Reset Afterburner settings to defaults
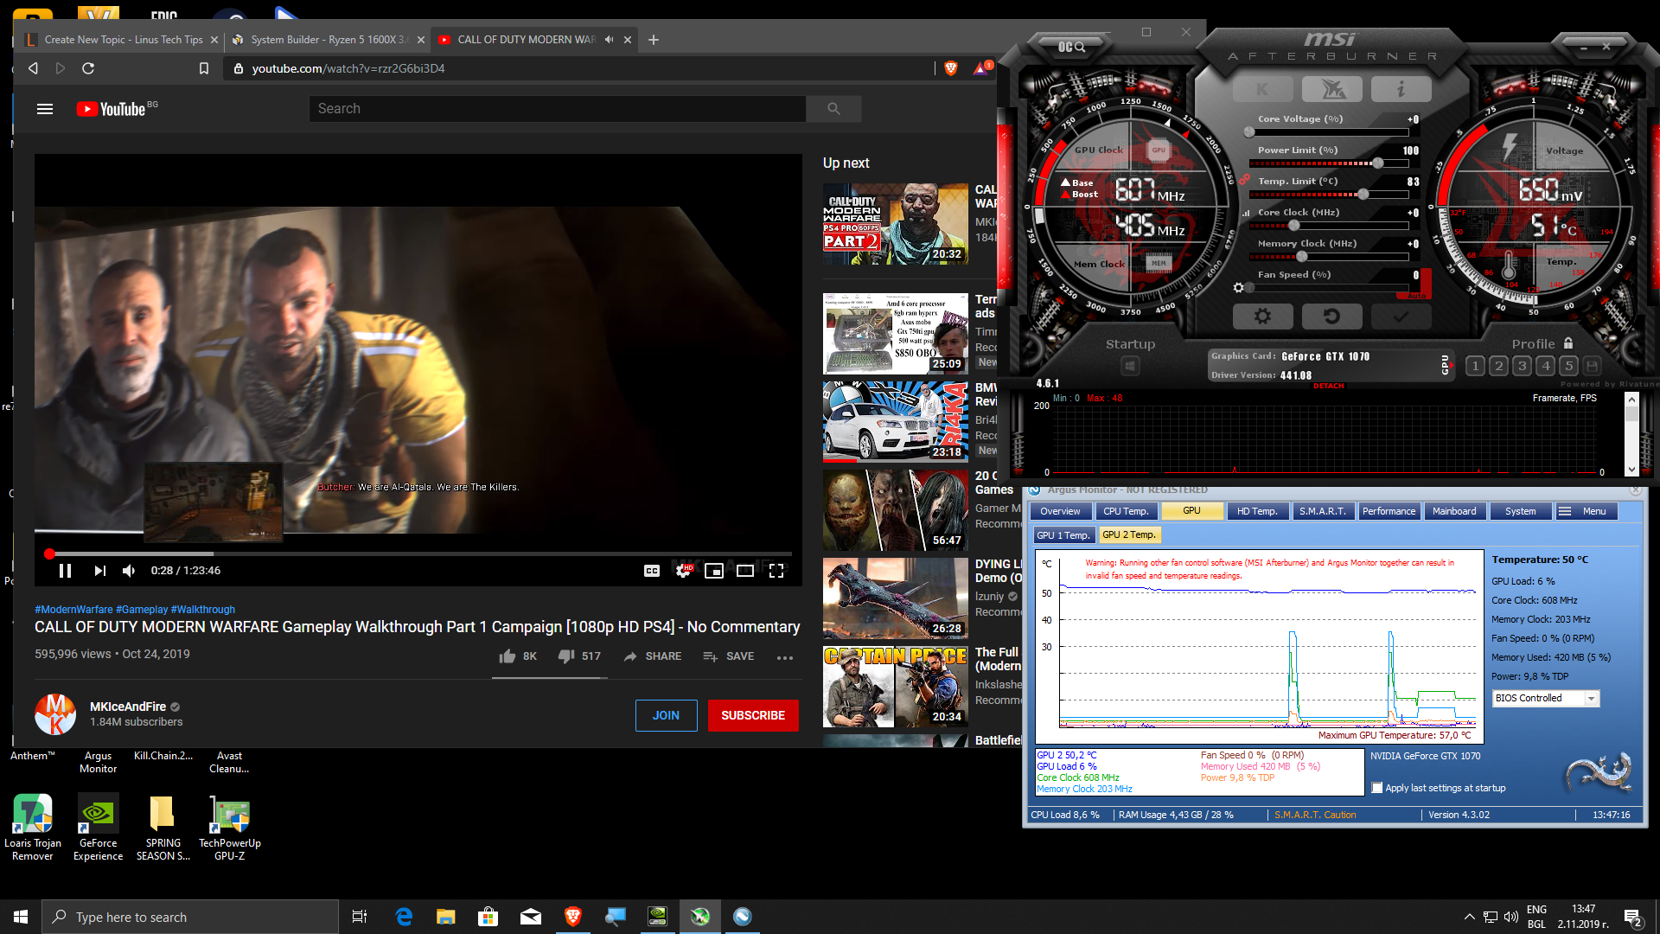1660x934 pixels. click(1331, 317)
